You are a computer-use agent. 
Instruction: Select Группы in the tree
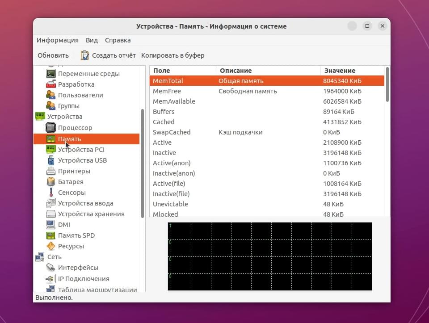[69, 106]
